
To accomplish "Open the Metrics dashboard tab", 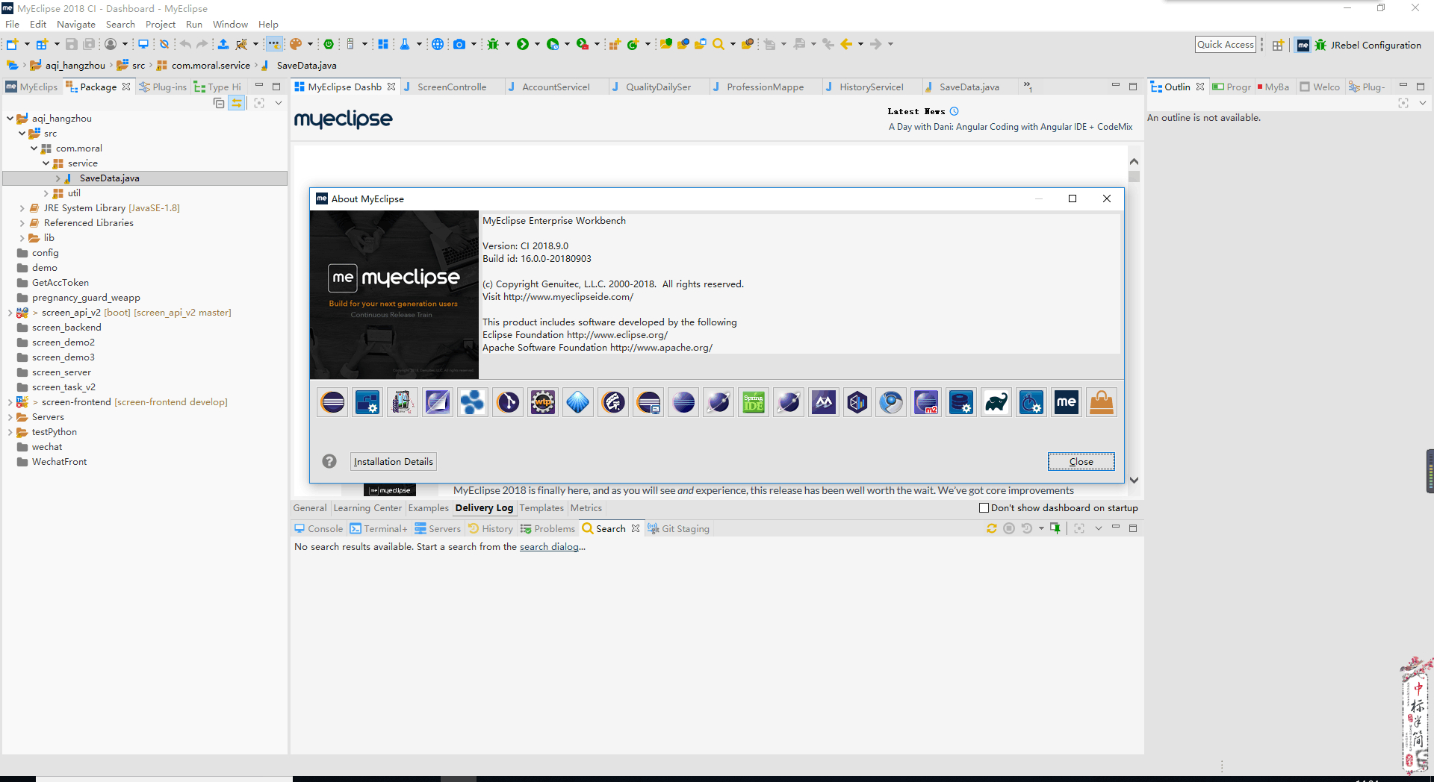I will click(586, 508).
